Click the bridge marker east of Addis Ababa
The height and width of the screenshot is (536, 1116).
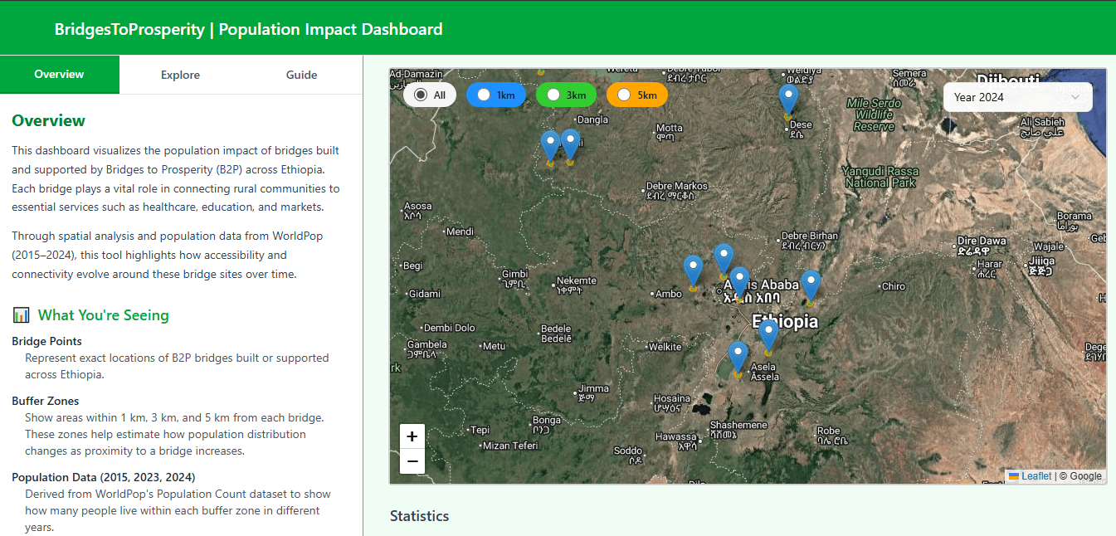(x=811, y=285)
